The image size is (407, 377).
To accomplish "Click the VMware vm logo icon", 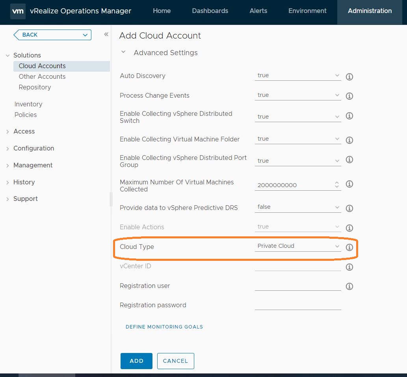I will point(18,11).
